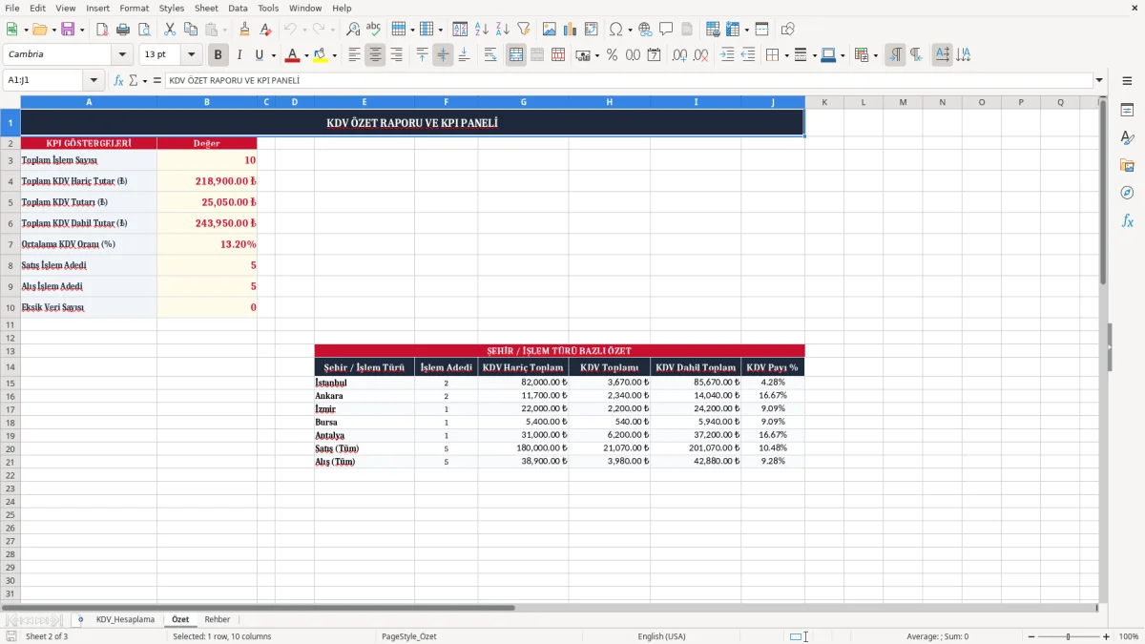Open the Font Name dropdown list
Screen dimensions: 1145x644
click(x=121, y=55)
